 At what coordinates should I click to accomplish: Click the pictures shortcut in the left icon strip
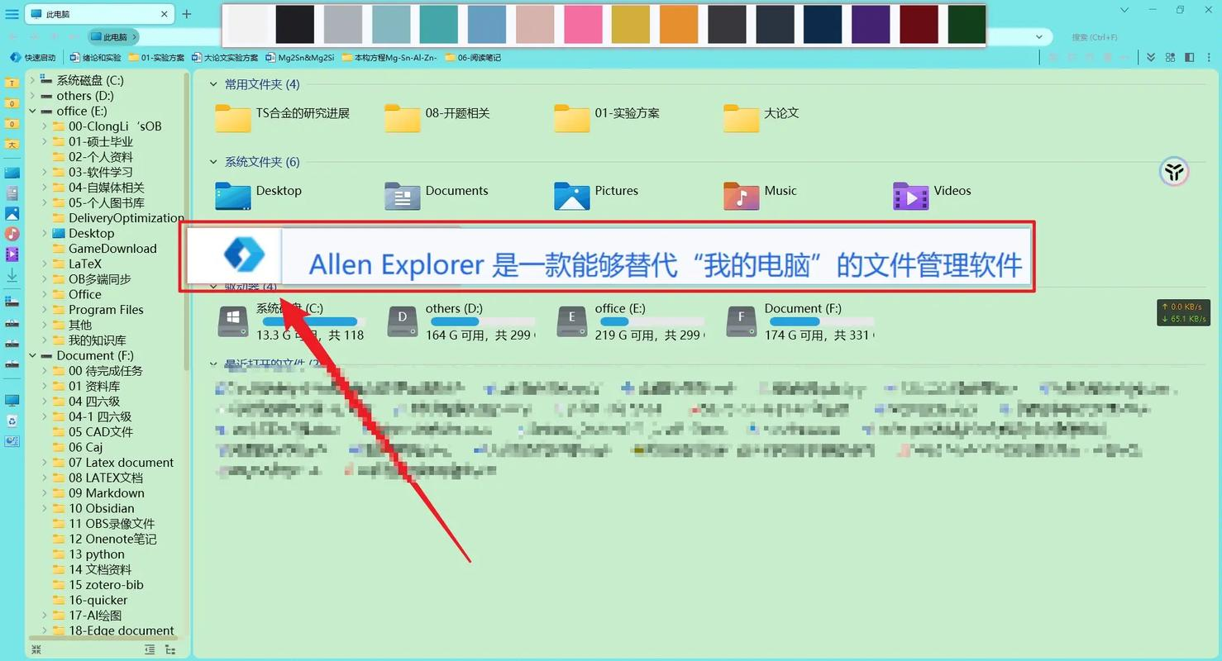pyautogui.click(x=12, y=213)
